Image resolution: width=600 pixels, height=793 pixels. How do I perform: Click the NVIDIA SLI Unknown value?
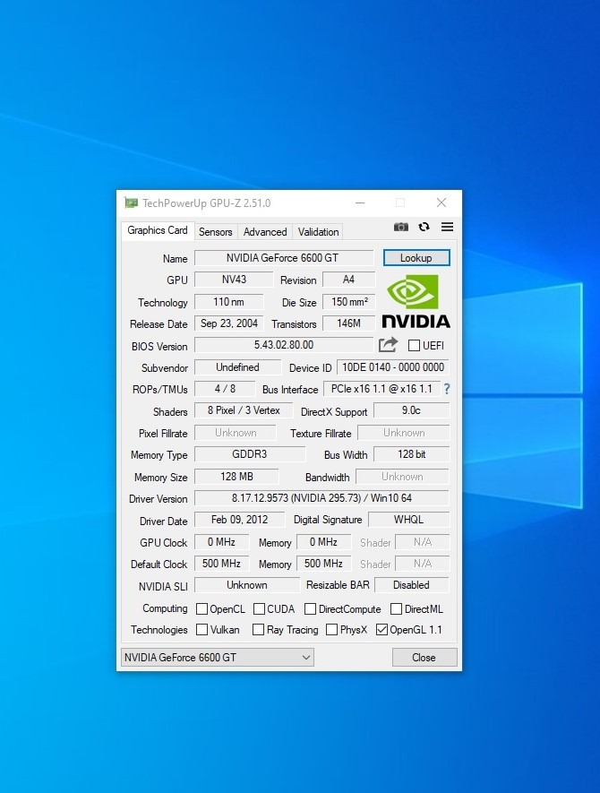coord(247,585)
